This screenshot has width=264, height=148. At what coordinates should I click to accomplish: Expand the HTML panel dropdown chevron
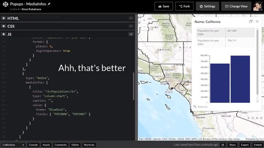click(x=131, y=18)
